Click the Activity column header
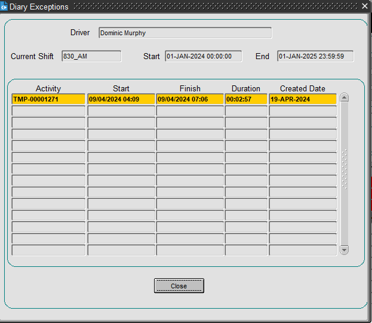This screenshot has height=323, width=372. pyautogui.click(x=48, y=88)
